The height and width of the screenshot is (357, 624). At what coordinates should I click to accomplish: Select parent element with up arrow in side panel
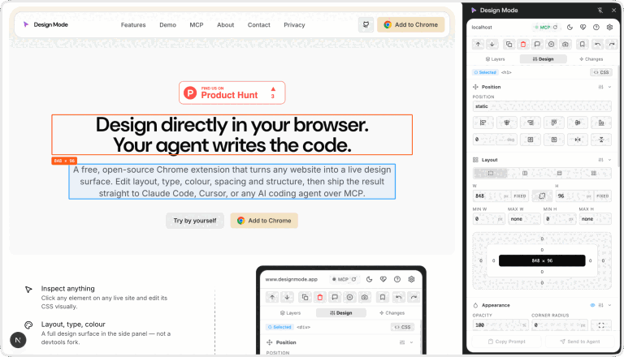pos(478,44)
